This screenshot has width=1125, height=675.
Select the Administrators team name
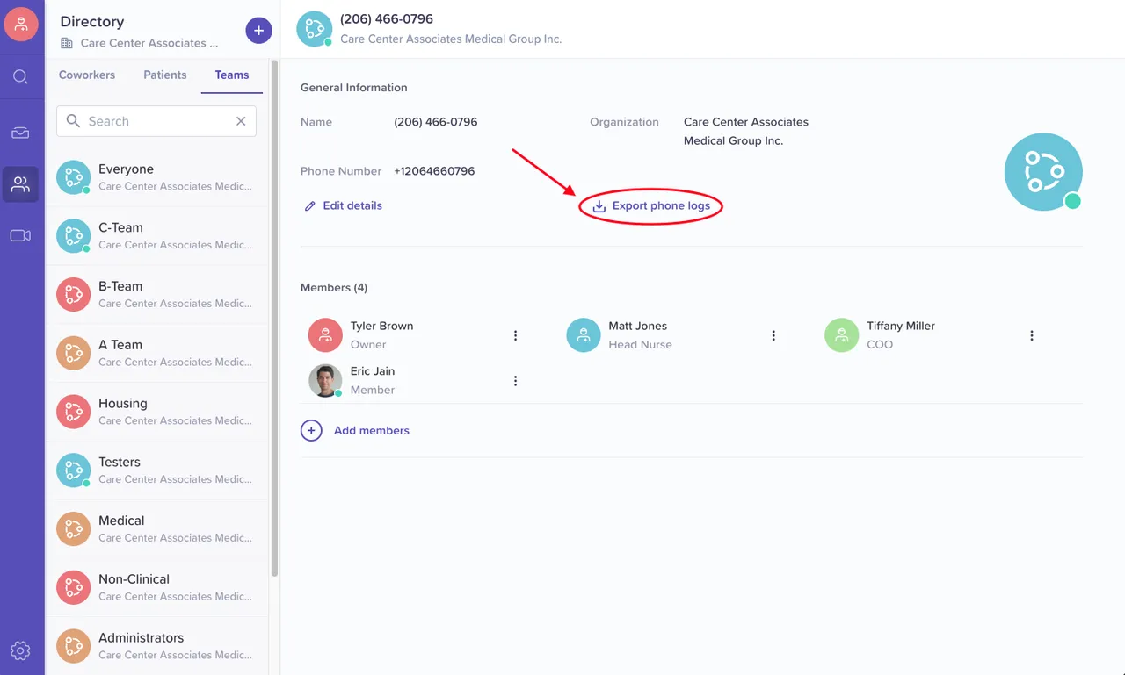pyautogui.click(x=142, y=638)
